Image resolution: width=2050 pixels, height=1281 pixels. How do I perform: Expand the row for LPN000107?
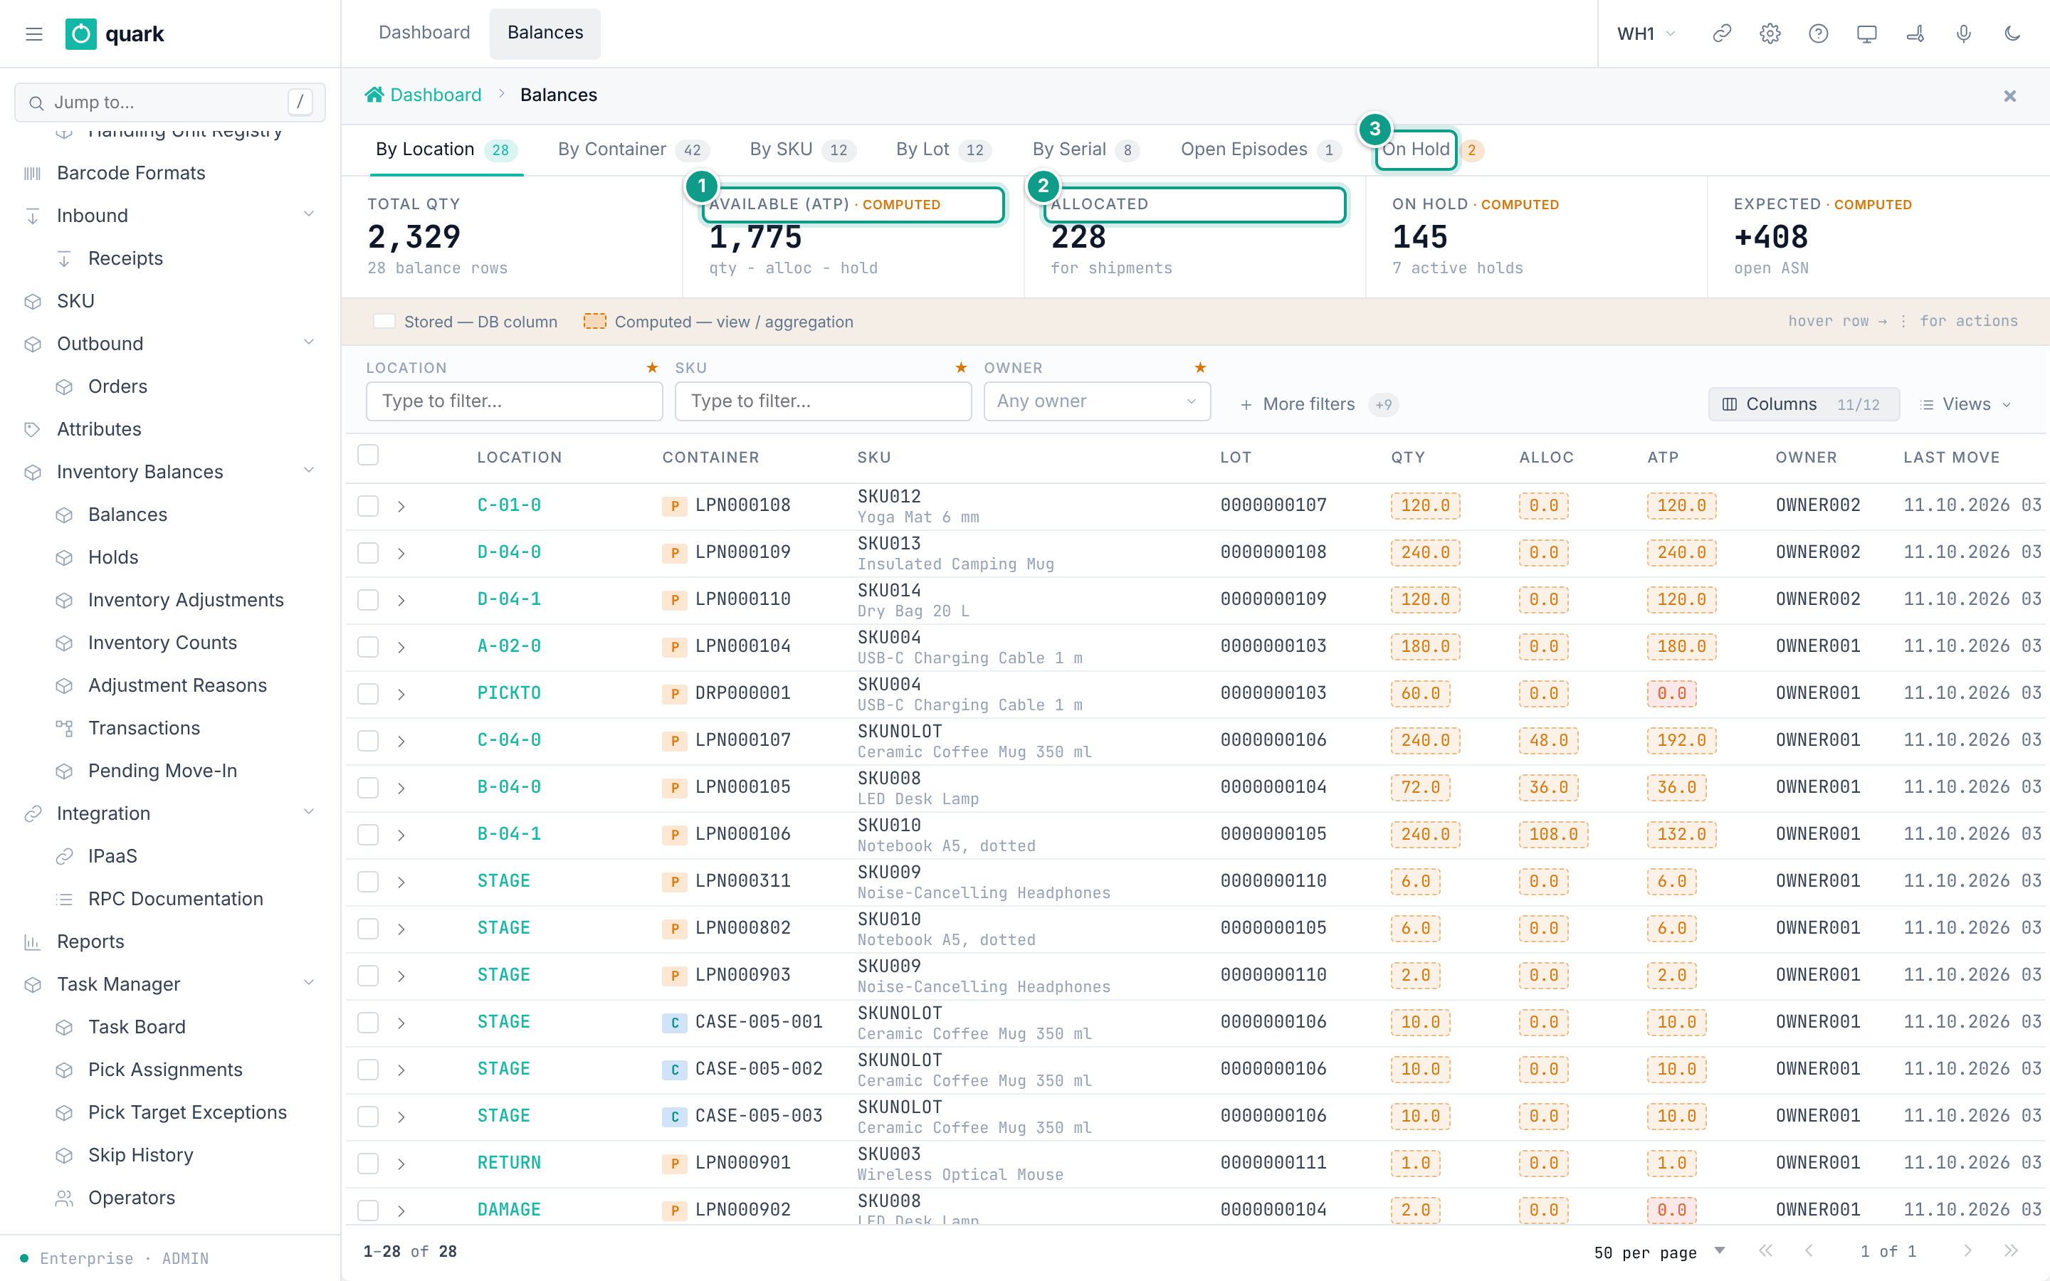[x=401, y=742]
